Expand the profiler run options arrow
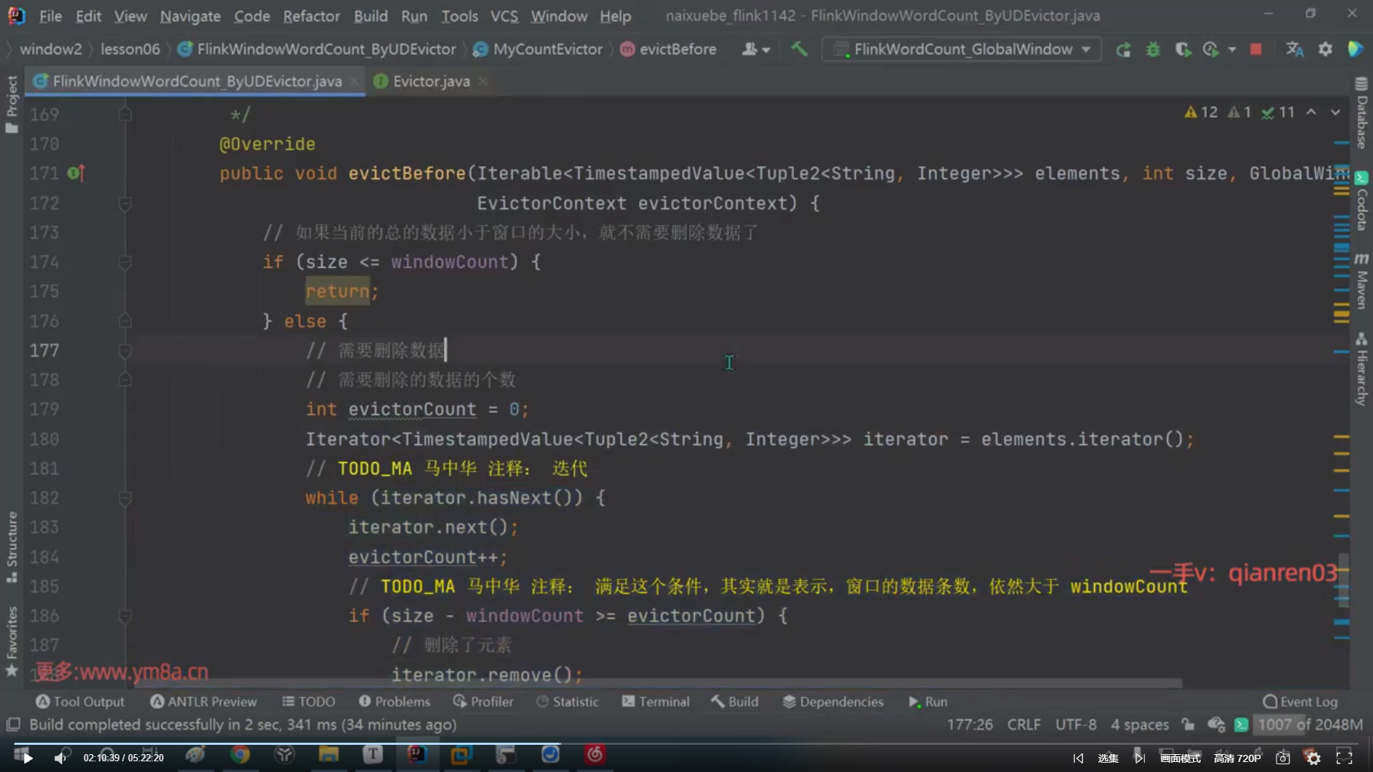 [1231, 49]
